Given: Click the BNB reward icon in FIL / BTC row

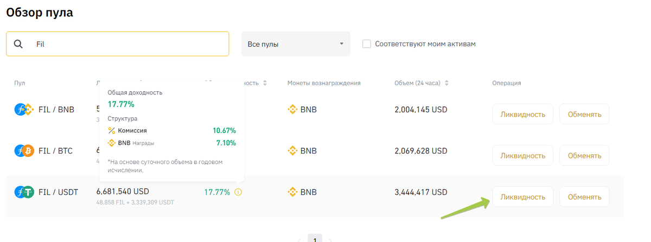Looking at the screenshot, I should [x=292, y=151].
